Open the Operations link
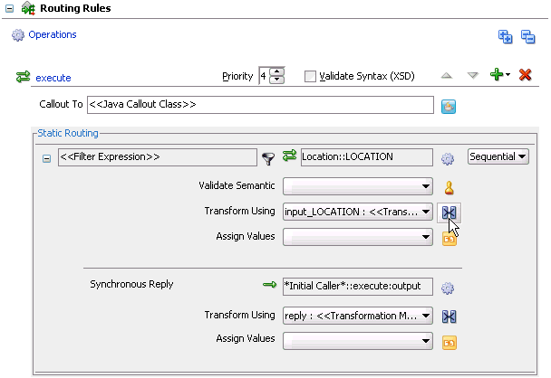551x378 pixels. click(x=53, y=34)
